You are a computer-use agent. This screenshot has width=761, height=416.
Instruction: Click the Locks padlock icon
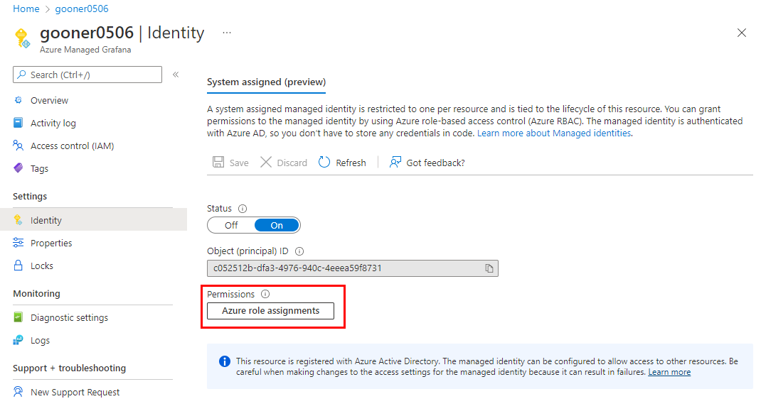tap(18, 266)
